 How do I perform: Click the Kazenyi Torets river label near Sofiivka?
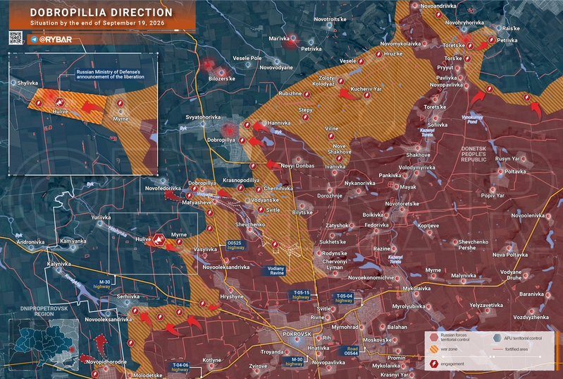(427, 133)
